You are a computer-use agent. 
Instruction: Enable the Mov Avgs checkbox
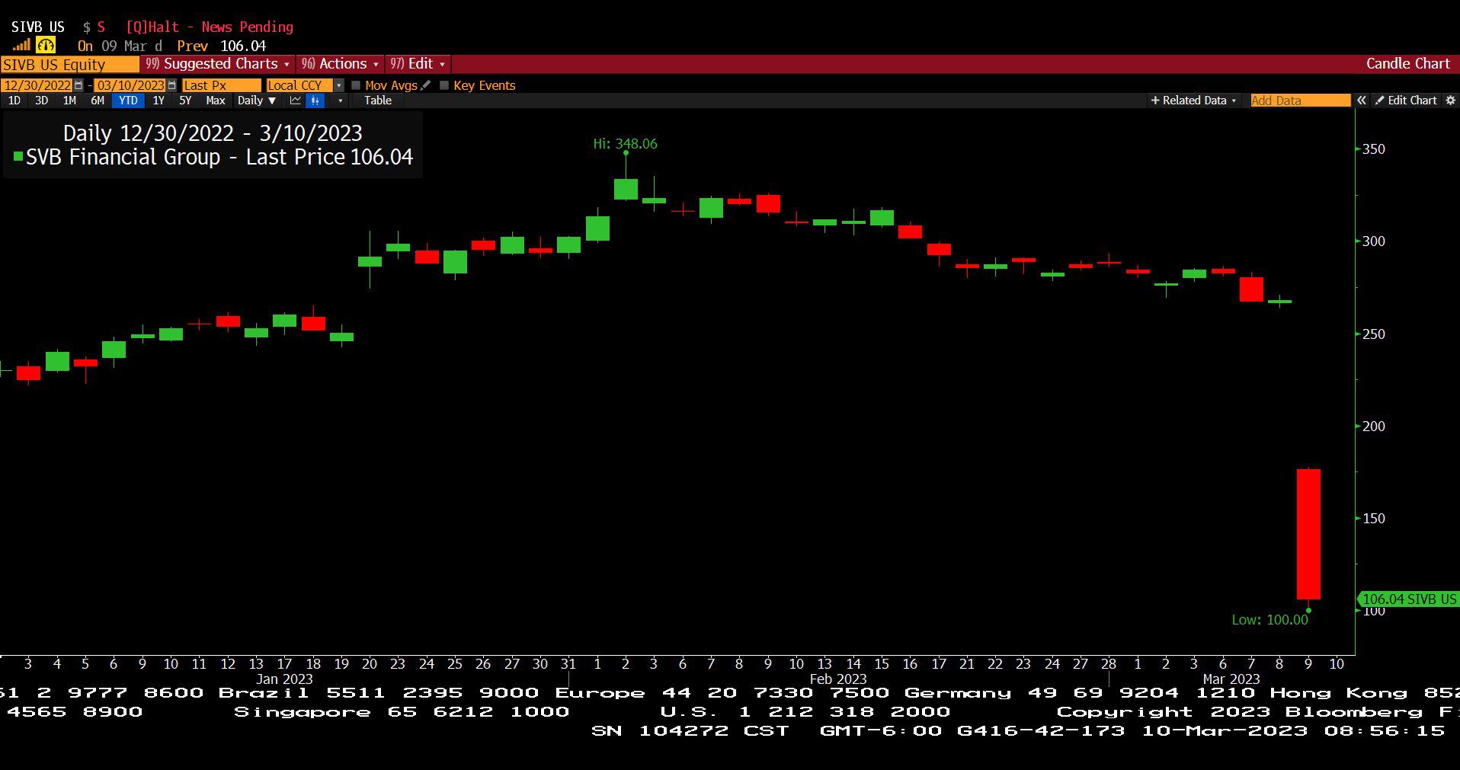click(x=356, y=85)
